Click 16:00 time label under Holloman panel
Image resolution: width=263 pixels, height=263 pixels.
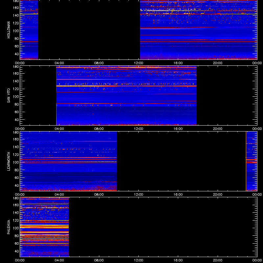click(178, 63)
